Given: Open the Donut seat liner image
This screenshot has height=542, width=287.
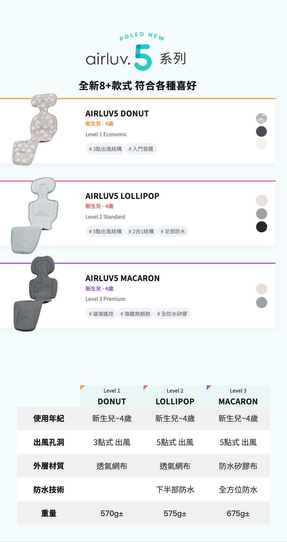Looking at the screenshot, I should (x=35, y=129).
